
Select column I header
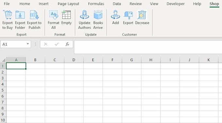[170, 60]
